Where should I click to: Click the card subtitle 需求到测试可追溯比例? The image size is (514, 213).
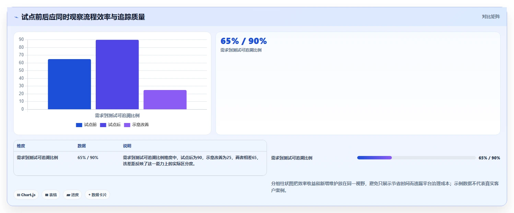(241, 50)
